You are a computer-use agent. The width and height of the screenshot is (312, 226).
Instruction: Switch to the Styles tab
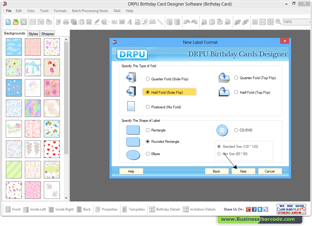(x=33, y=34)
